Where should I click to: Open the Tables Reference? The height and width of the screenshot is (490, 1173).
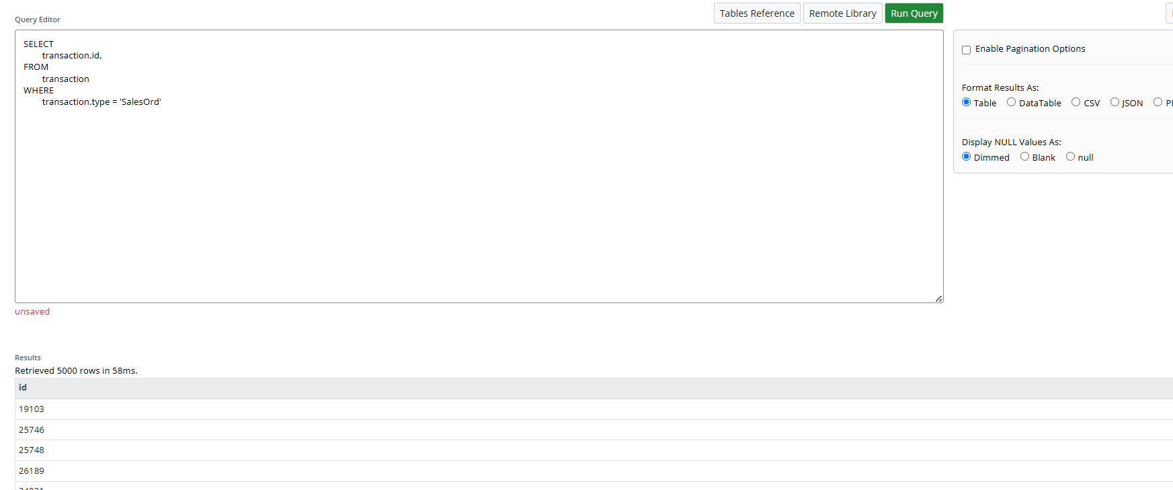click(756, 13)
